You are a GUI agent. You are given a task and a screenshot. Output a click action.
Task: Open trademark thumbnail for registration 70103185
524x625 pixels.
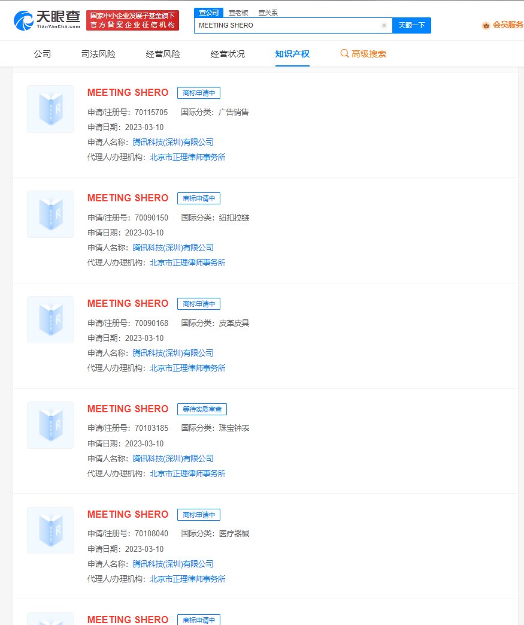(51, 425)
